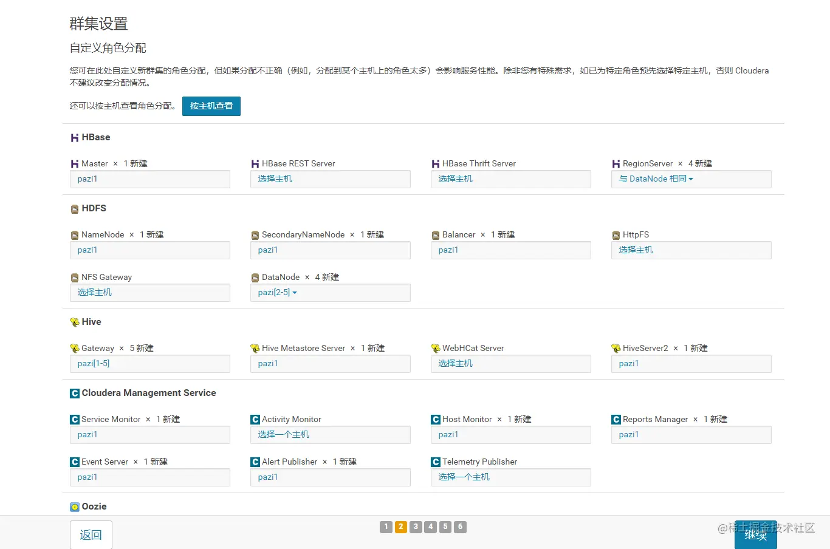Click the icon beside Telemetry Publisher role
The height and width of the screenshot is (549, 830).
pyautogui.click(x=436, y=462)
